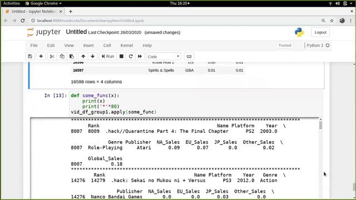356x200 pixels.
Task: Open the File menu
Action: pos(34,46)
